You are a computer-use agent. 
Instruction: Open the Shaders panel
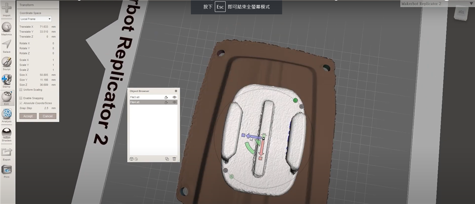(x=6, y=134)
